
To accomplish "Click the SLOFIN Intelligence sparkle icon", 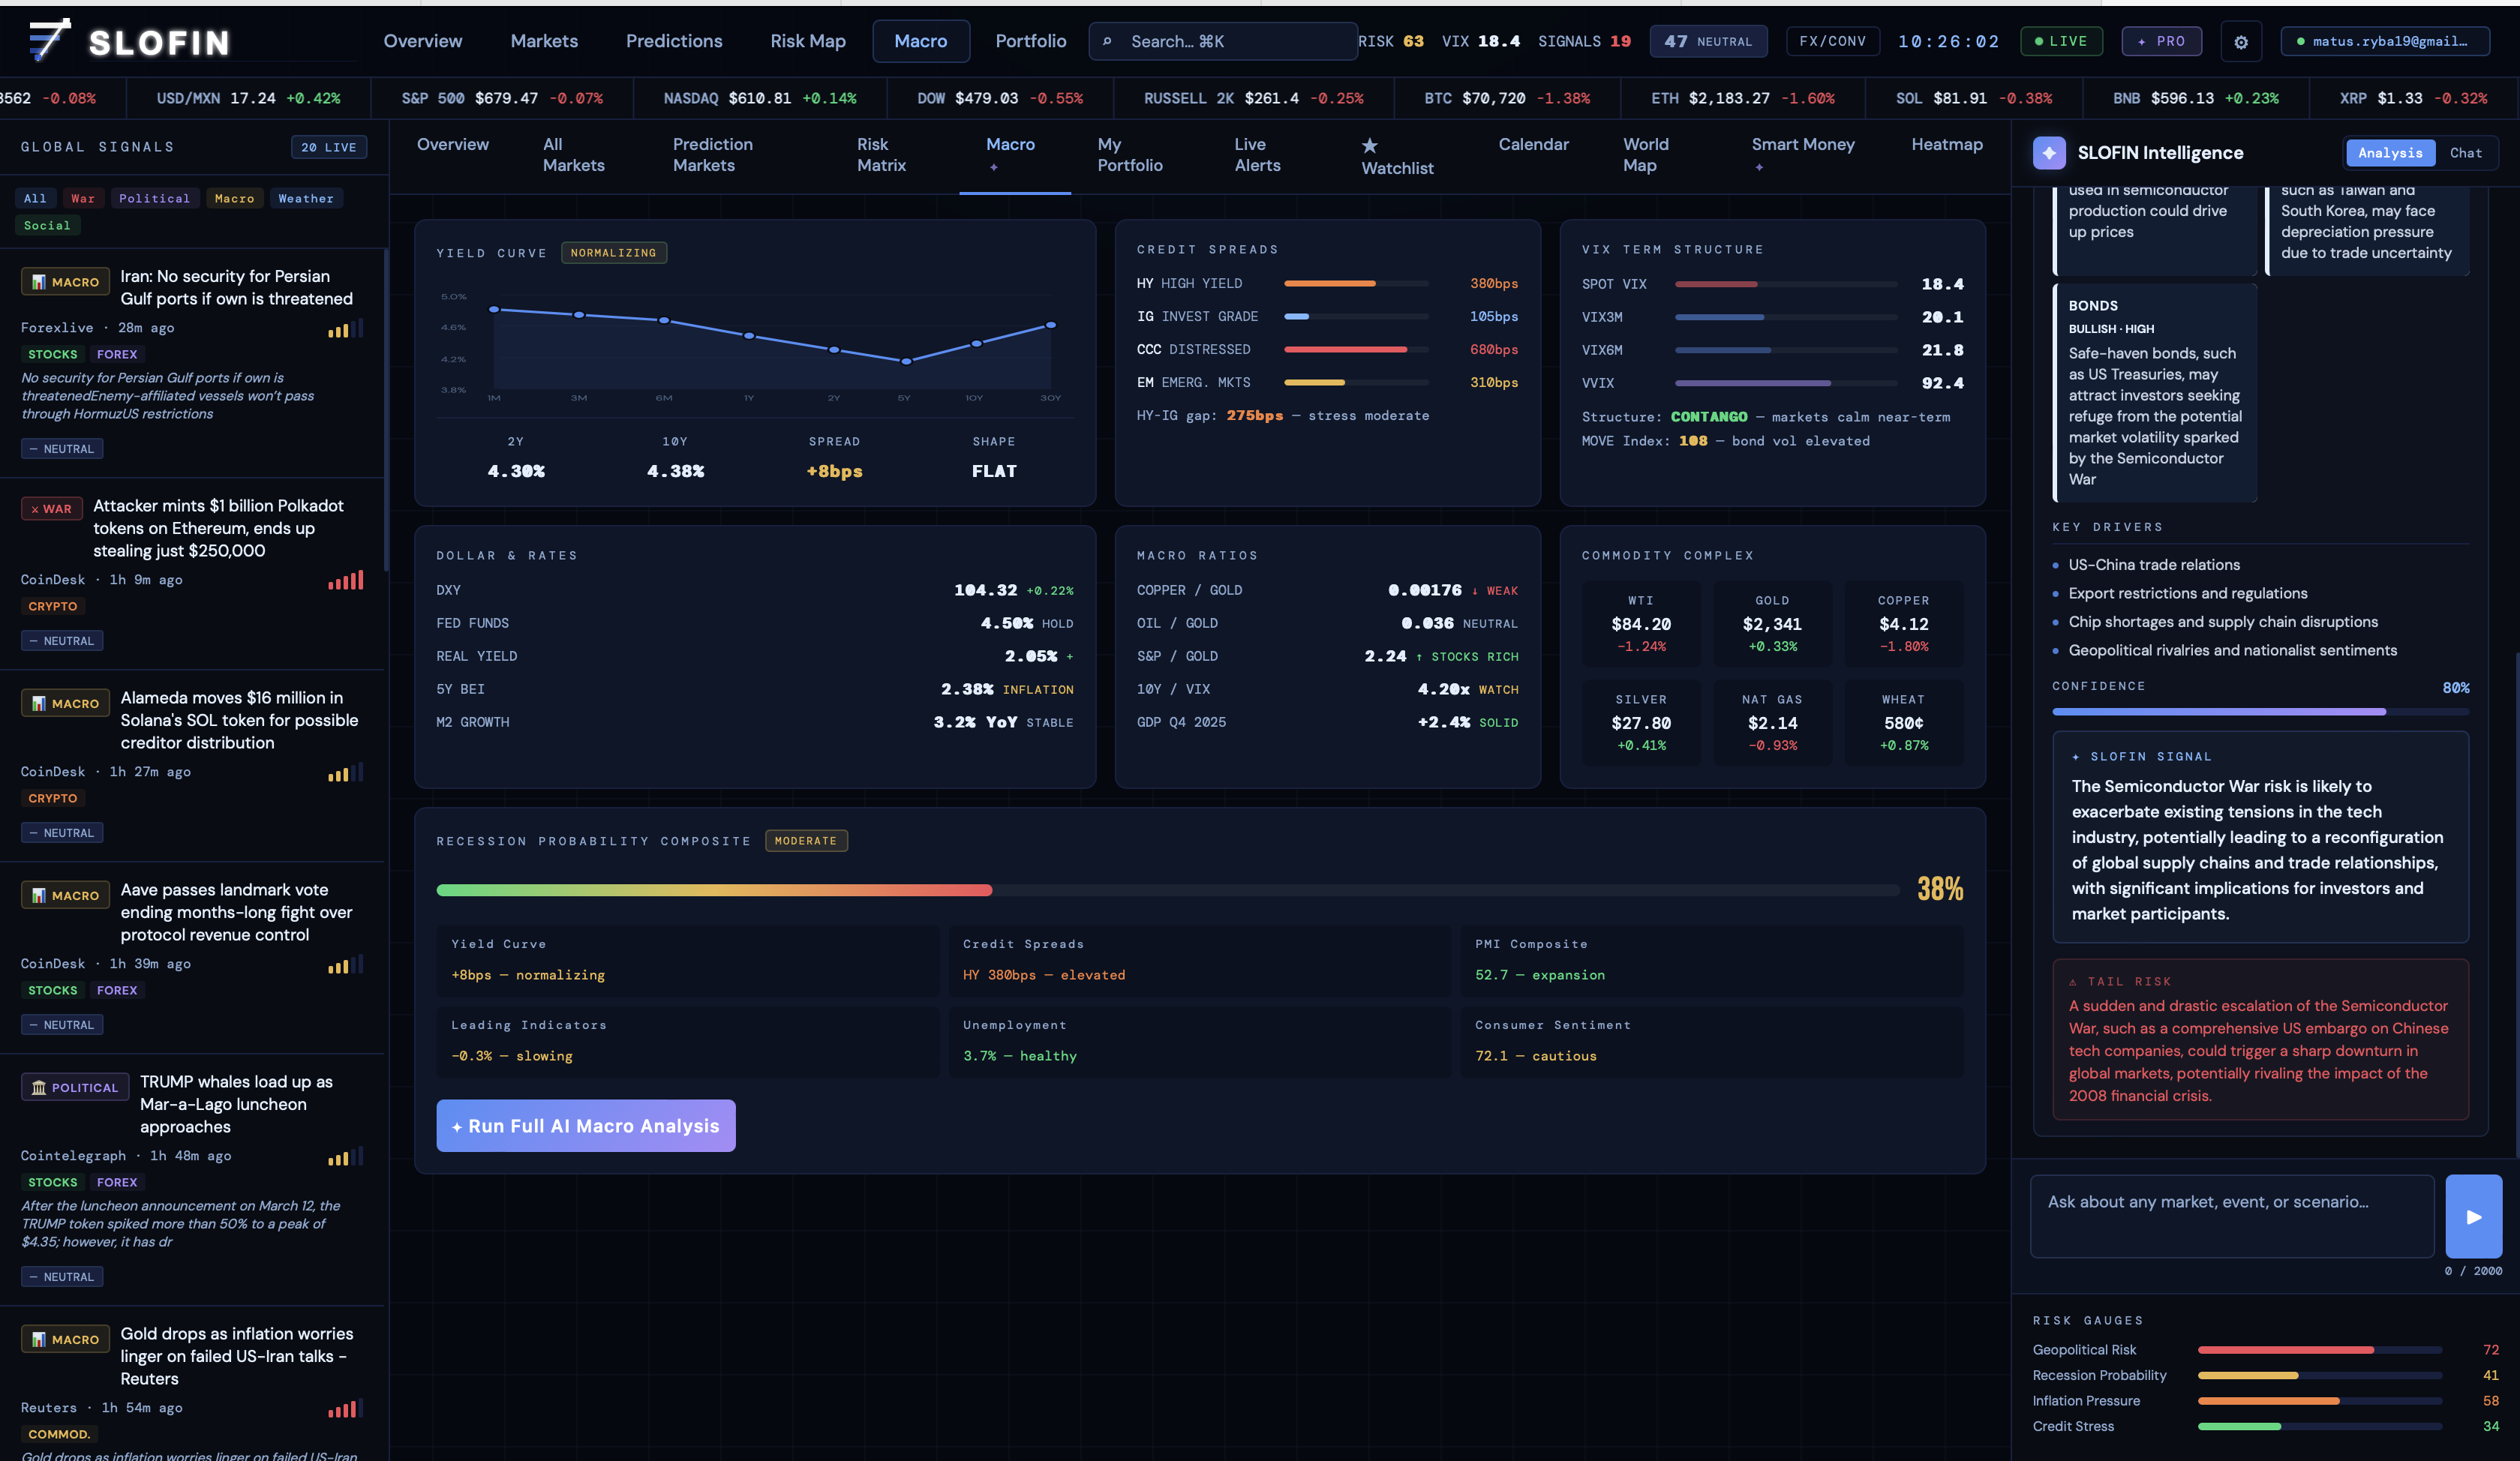I will coord(2049,153).
